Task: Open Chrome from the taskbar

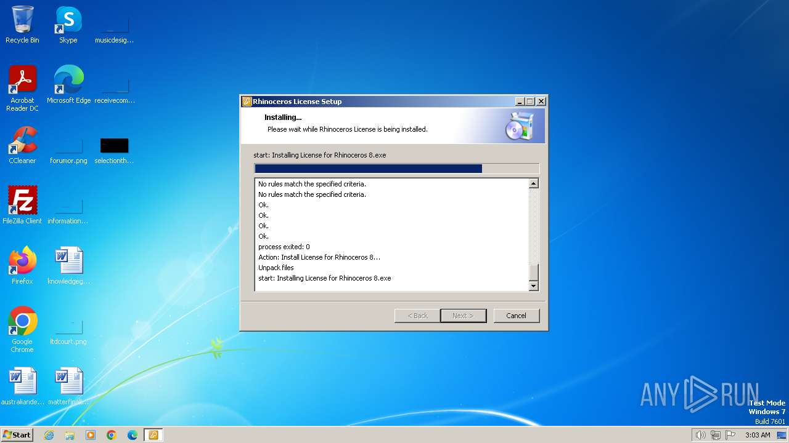Action: point(112,435)
